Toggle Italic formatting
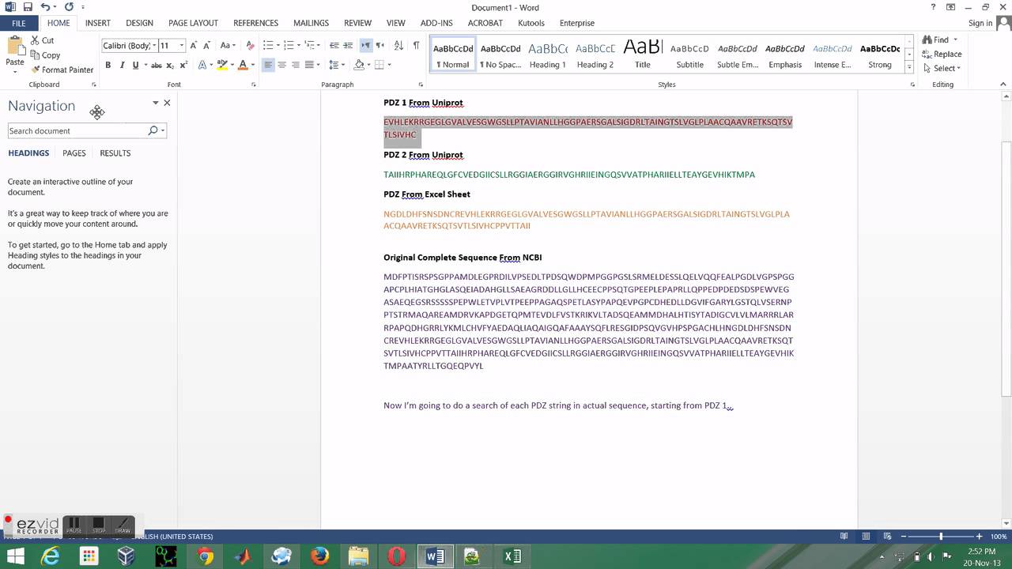The height and width of the screenshot is (569, 1012). pyautogui.click(x=122, y=65)
